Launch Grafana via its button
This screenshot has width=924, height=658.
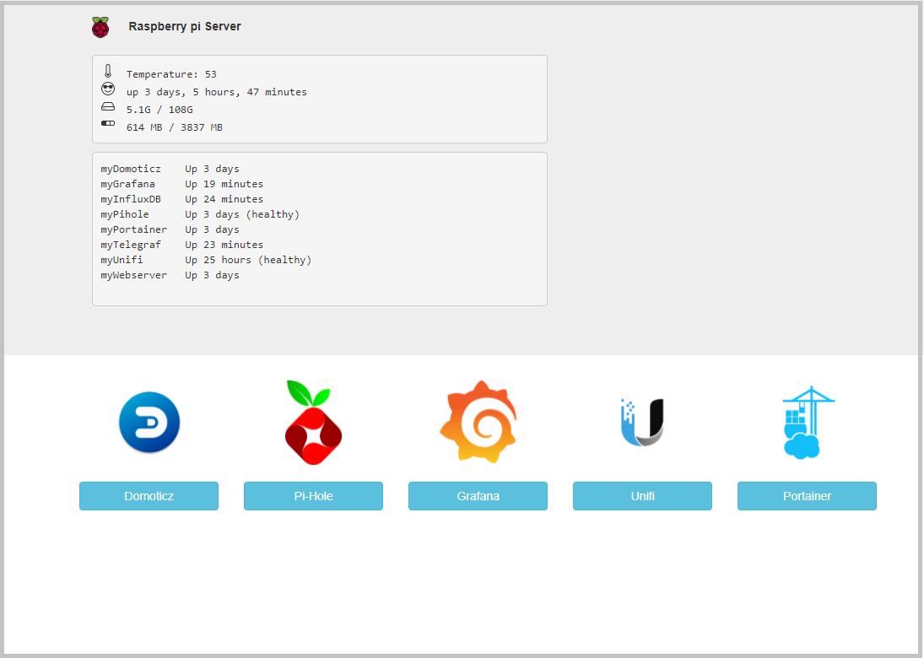(478, 496)
